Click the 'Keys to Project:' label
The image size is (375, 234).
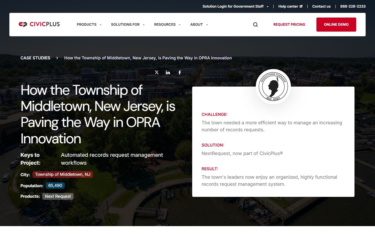pos(30,159)
